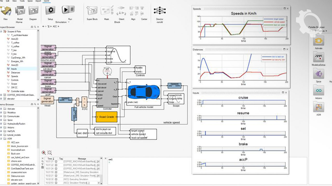Expand the elevator model tree node
This screenshot has width=332, height=186.
(1, 99)
